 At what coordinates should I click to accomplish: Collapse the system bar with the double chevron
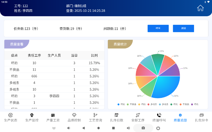click(x=54, y=128)
